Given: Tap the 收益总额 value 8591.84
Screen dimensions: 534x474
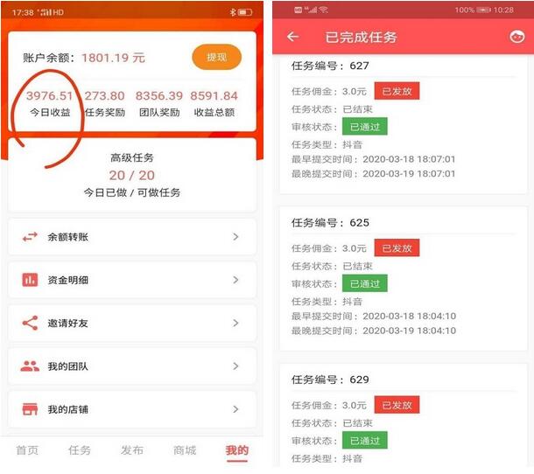Looking at the screenshot, I should [214, 95].
